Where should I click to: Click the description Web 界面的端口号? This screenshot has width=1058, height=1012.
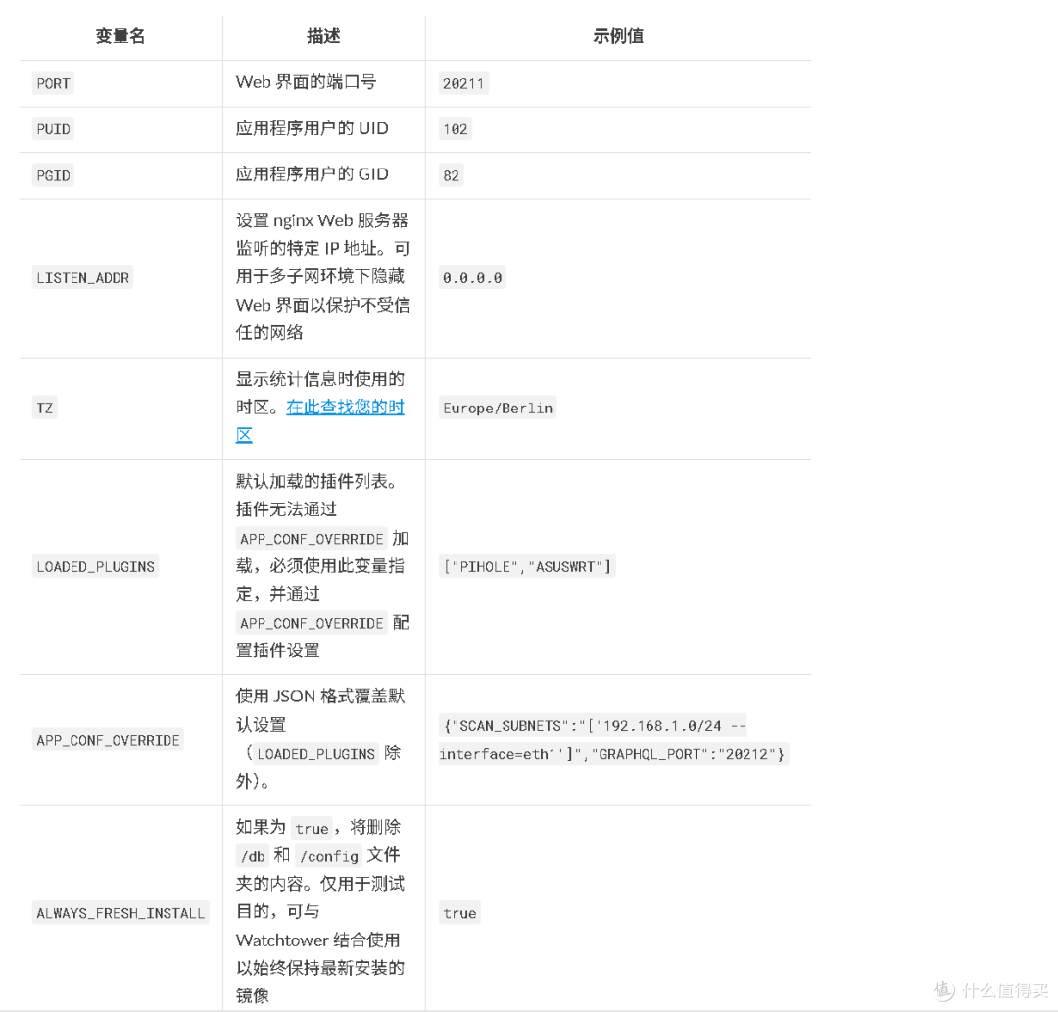(307, 82)
